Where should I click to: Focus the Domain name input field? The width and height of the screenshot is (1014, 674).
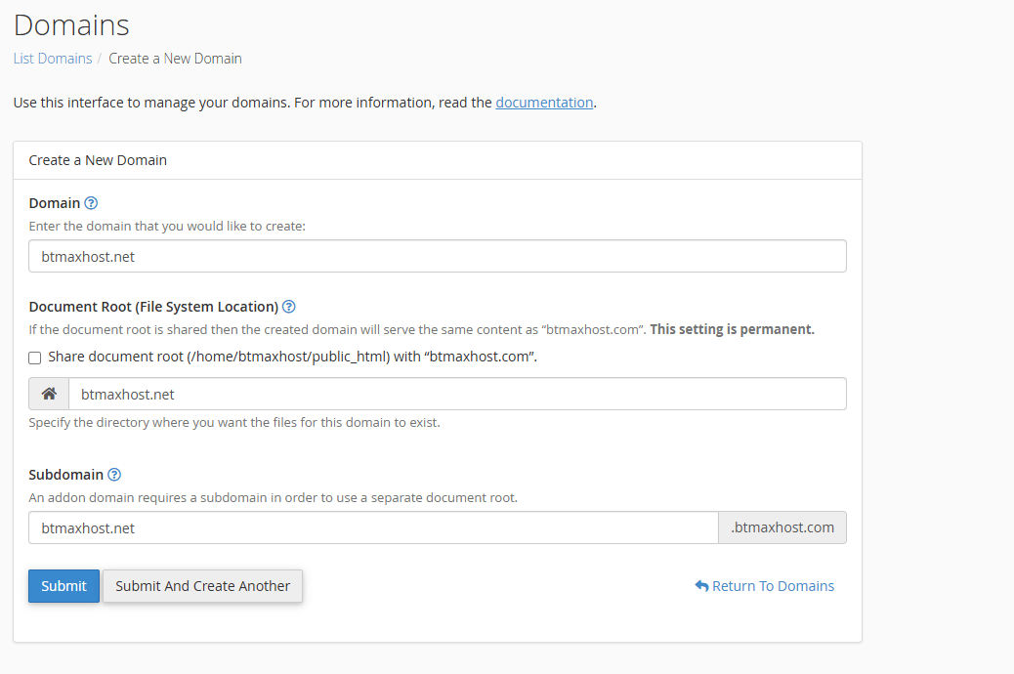437,257
